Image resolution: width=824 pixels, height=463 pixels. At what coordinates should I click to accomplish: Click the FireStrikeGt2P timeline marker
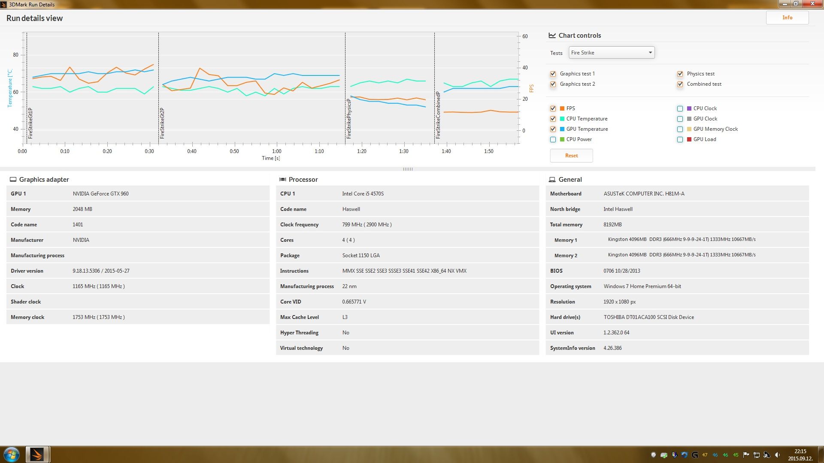[x=162, y=123]
